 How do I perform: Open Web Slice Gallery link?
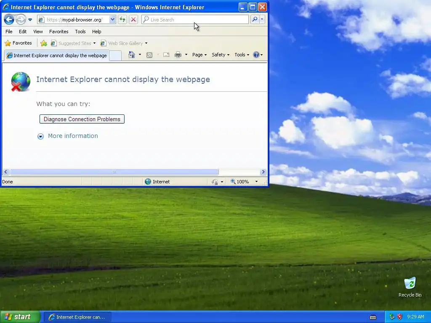(x=122, y=43)
